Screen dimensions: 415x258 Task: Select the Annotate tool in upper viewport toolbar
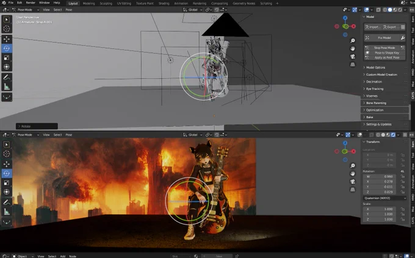[7, 77]
